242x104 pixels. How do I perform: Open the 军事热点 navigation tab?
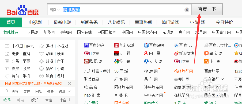[143, 22]
